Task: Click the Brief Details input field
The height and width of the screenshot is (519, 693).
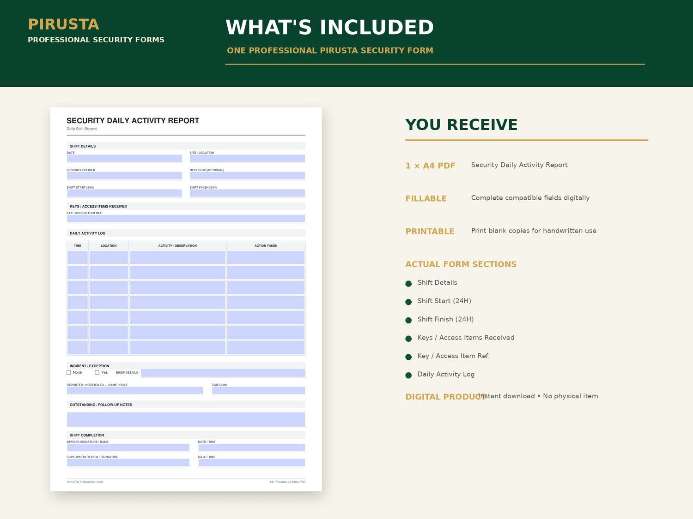Action: [x=223, y=373]
